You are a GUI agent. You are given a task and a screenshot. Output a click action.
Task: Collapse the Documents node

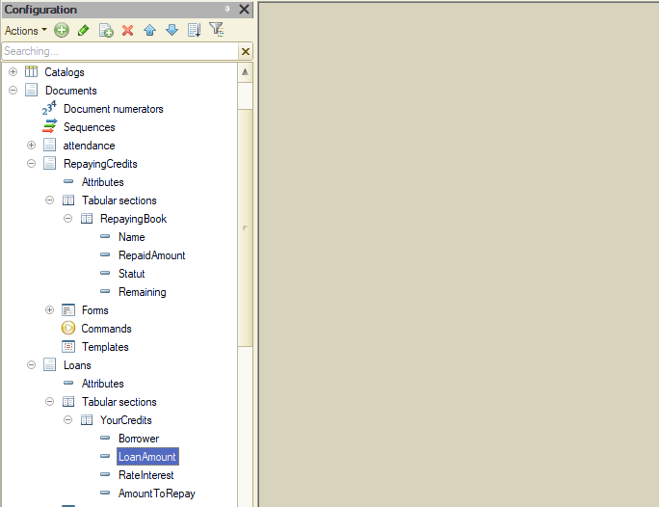tap(13, 90)
